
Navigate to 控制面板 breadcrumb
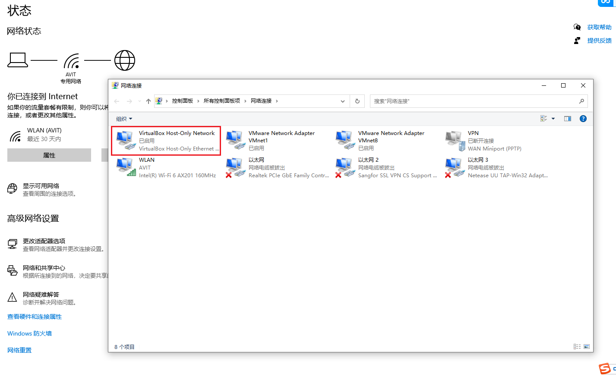coord(183,101)
